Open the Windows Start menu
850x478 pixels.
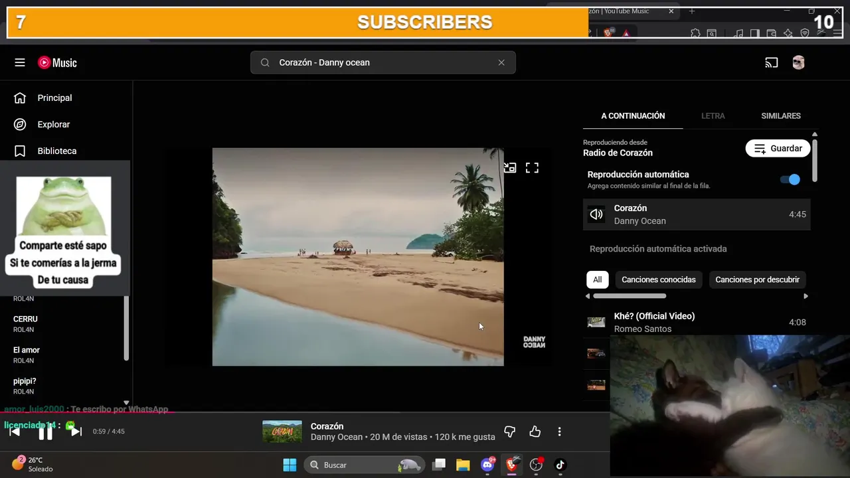point(290,465)
